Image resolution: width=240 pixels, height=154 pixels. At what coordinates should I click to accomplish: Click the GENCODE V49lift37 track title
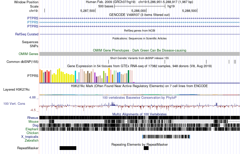pos(139,15)
